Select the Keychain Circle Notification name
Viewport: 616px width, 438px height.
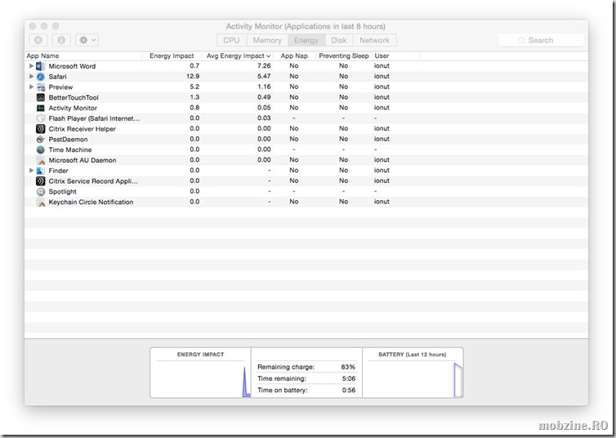coord(91,202)
